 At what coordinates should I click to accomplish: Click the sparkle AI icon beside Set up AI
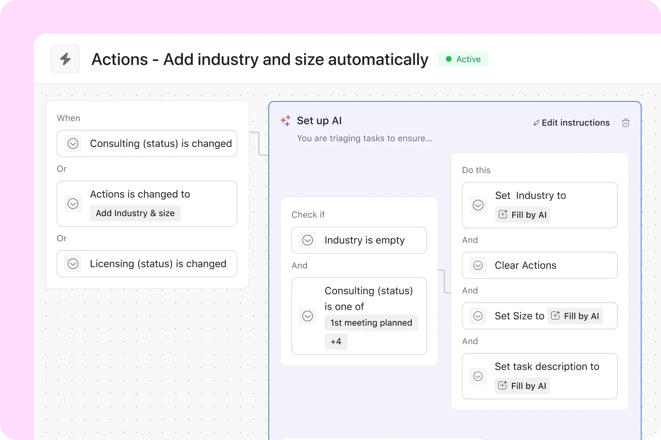(x=286, y=121)
